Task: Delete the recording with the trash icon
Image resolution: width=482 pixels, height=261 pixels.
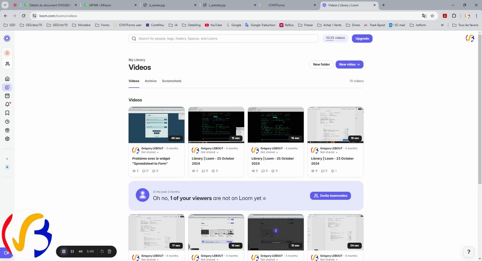Action: click(110, 251)
